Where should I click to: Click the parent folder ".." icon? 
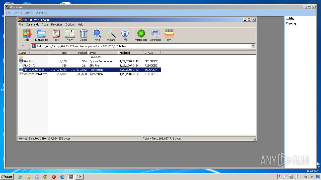click(x=21, y=57)
